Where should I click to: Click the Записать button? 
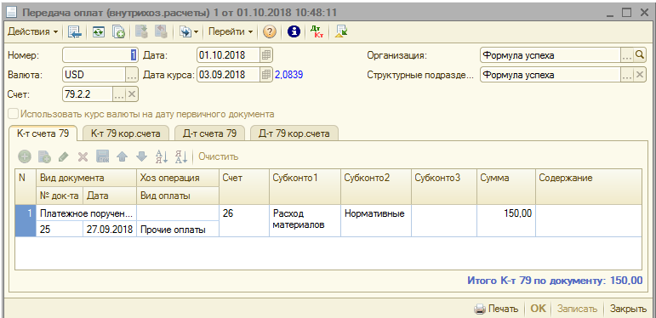click(577, 309)
